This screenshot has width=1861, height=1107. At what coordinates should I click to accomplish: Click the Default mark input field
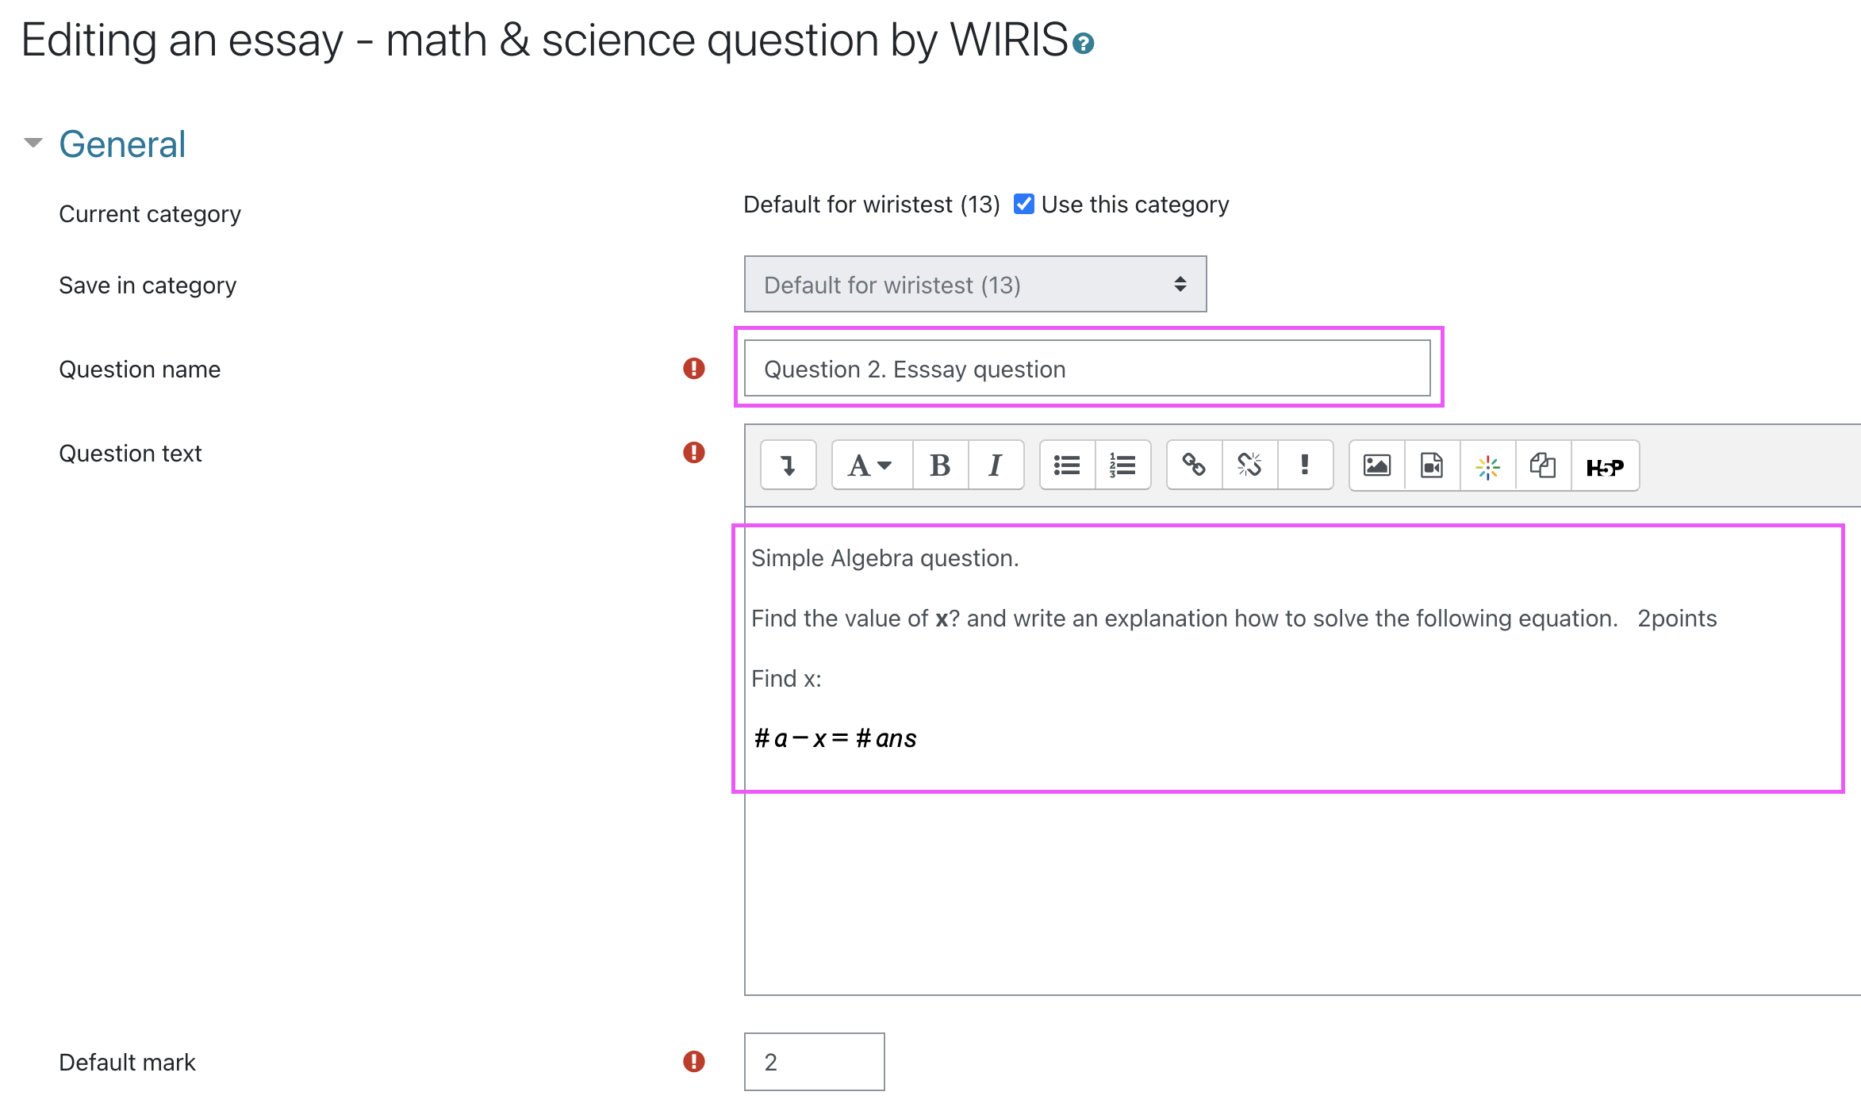pos(814,1062)
